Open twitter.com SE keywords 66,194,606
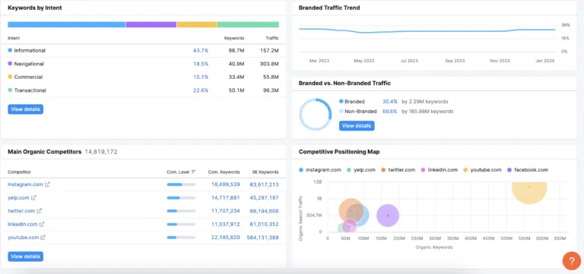This screenshot has height=274, width=584. click(265, 211)
